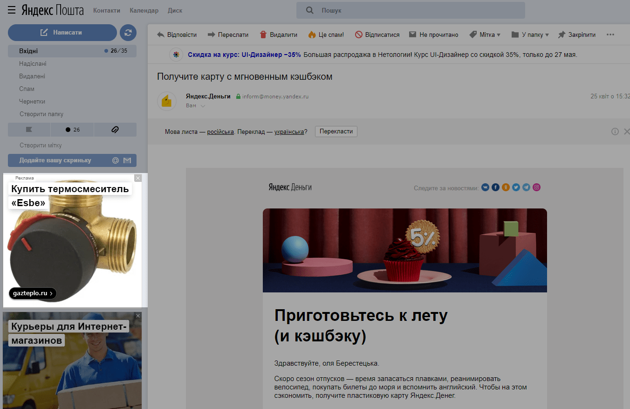The height and width of the screenshot is (409, 630).
Task: Click the Написати compose button
Action: click(62, 33)
